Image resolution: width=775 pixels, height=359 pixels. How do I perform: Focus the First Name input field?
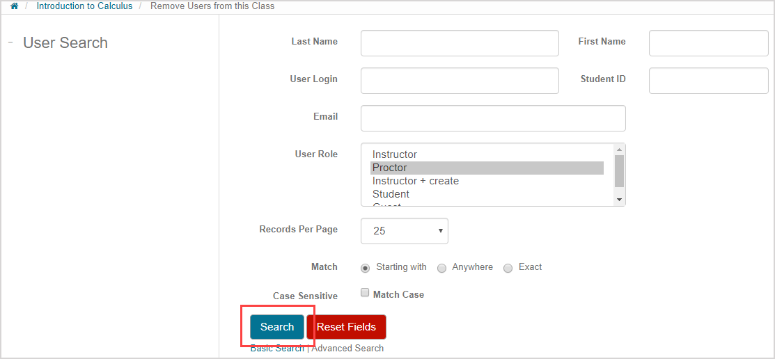point(708,43)
